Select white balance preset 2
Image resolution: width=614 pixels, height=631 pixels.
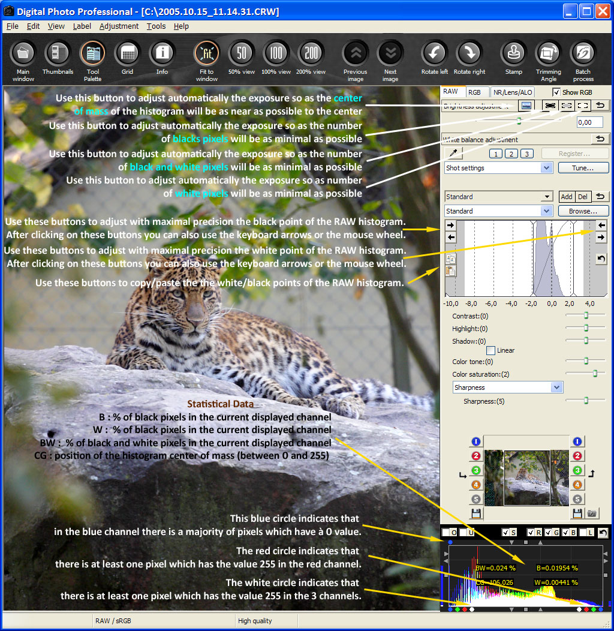(x=511, y=154)
